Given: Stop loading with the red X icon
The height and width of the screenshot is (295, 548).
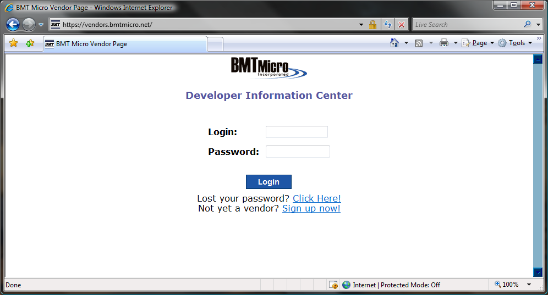Looking at the screenshot, I should point(402,24).
